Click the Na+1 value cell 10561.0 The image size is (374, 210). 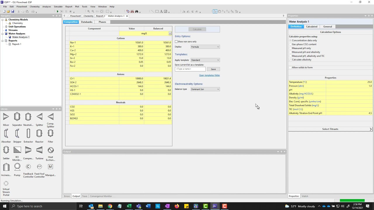(131, 43)
